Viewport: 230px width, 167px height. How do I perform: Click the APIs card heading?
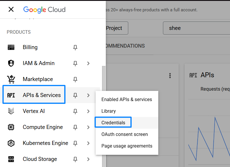click(207, 75)
